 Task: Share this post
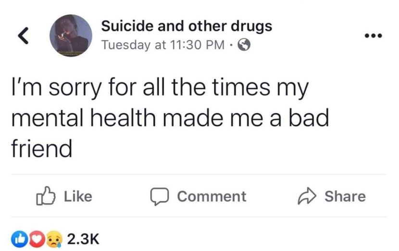click(x=332, y=196)
